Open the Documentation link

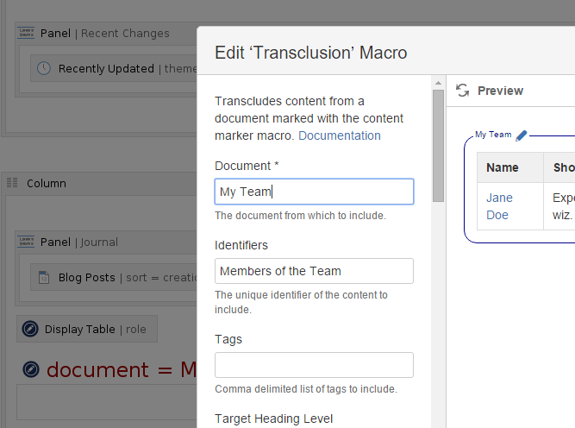pos(339,135)
